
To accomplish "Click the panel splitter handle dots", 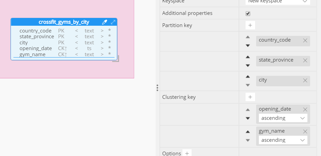I will 157,88.
